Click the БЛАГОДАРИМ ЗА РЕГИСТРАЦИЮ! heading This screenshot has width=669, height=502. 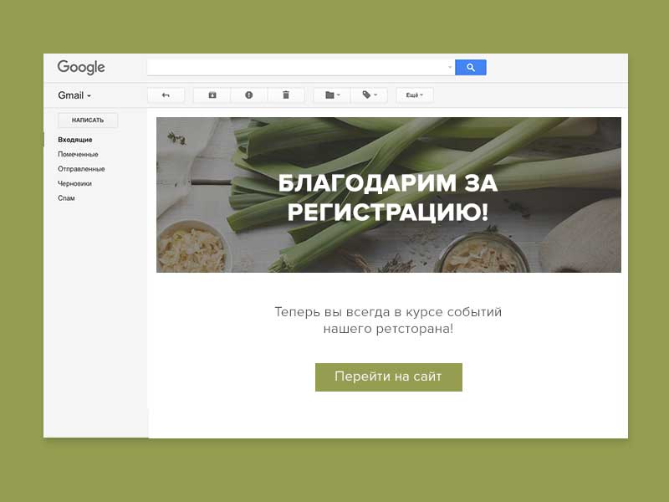coord(388,197)
